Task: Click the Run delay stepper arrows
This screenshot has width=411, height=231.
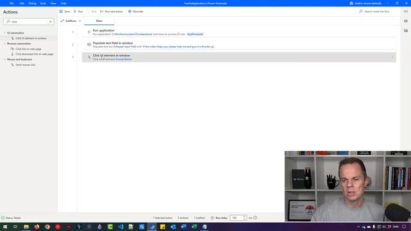Action: pyautogui.click(x=245, y=218)
